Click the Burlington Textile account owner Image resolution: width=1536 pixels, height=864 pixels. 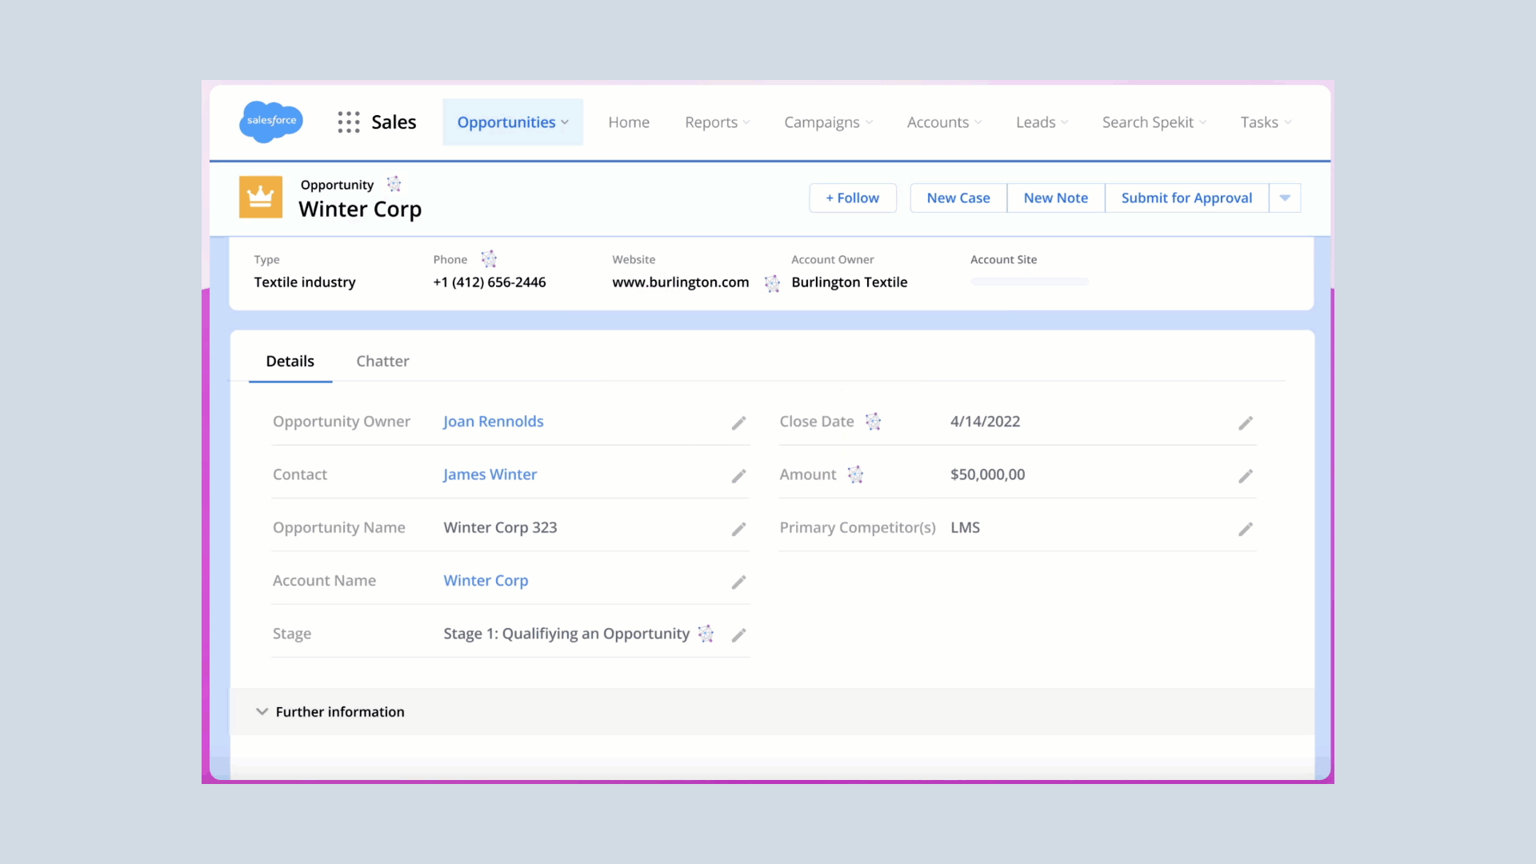(850, 282)
